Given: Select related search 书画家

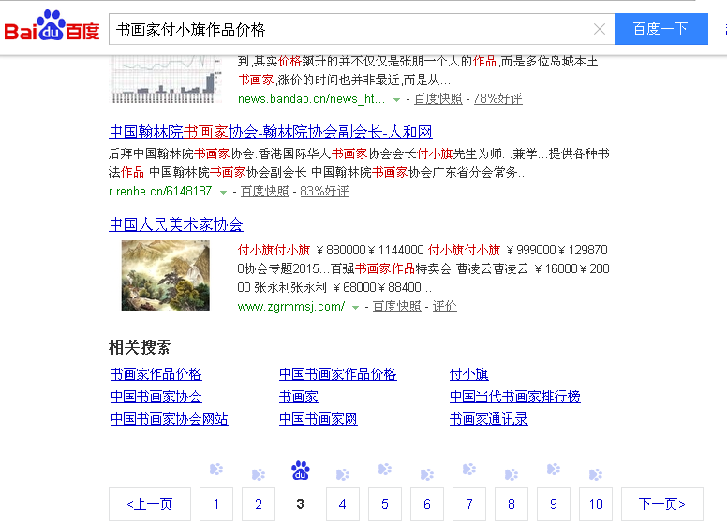Looking at the screenshot, I should [x=299, y=397].
